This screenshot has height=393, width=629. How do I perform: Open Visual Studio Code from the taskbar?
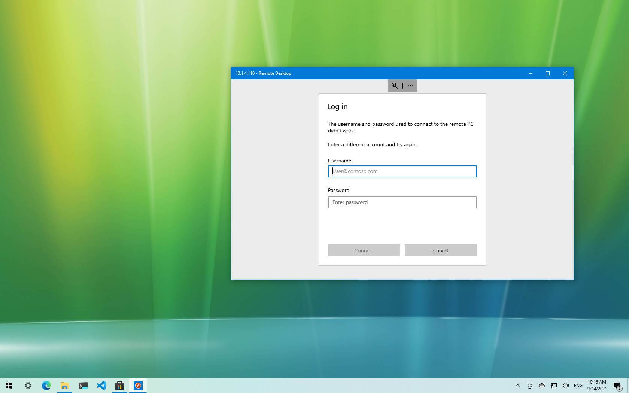point(101,386)
